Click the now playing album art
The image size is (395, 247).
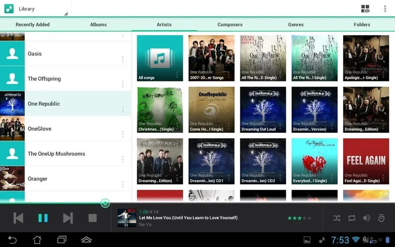point(127,218)
